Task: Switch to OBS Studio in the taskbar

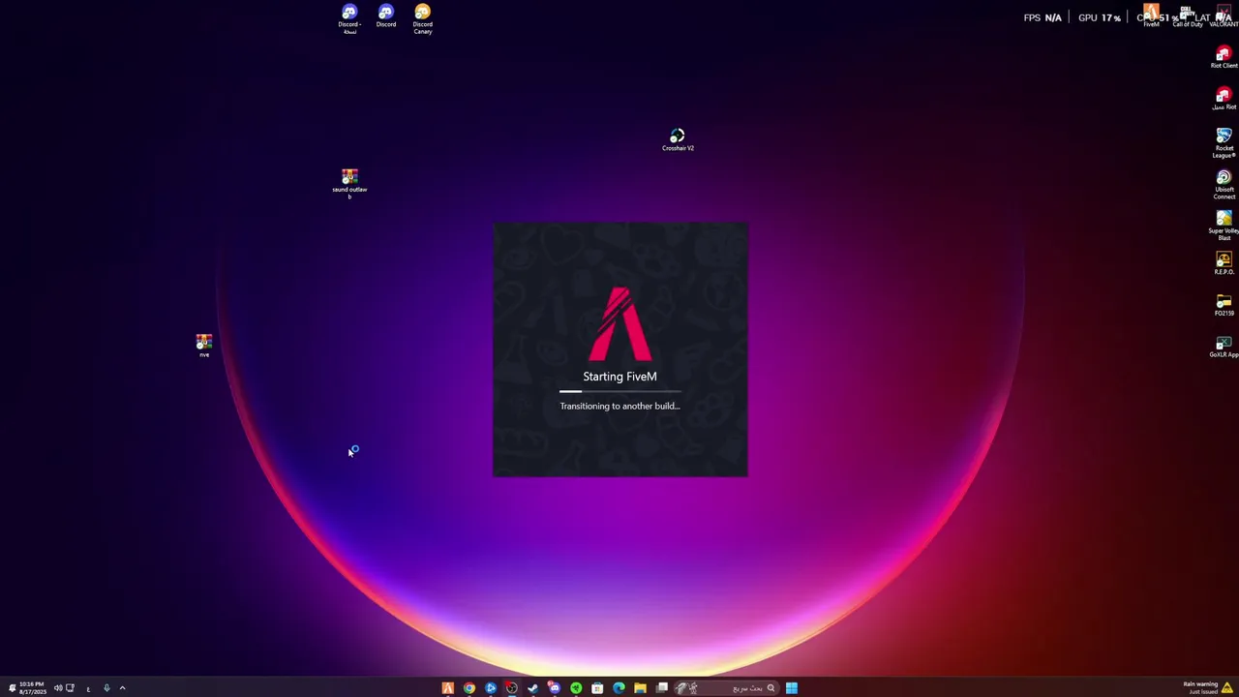Action: 511,688
